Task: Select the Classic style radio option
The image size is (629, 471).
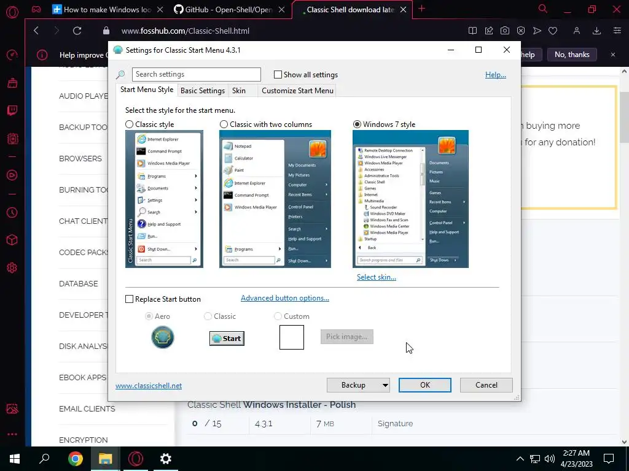Action: [129, 124]
